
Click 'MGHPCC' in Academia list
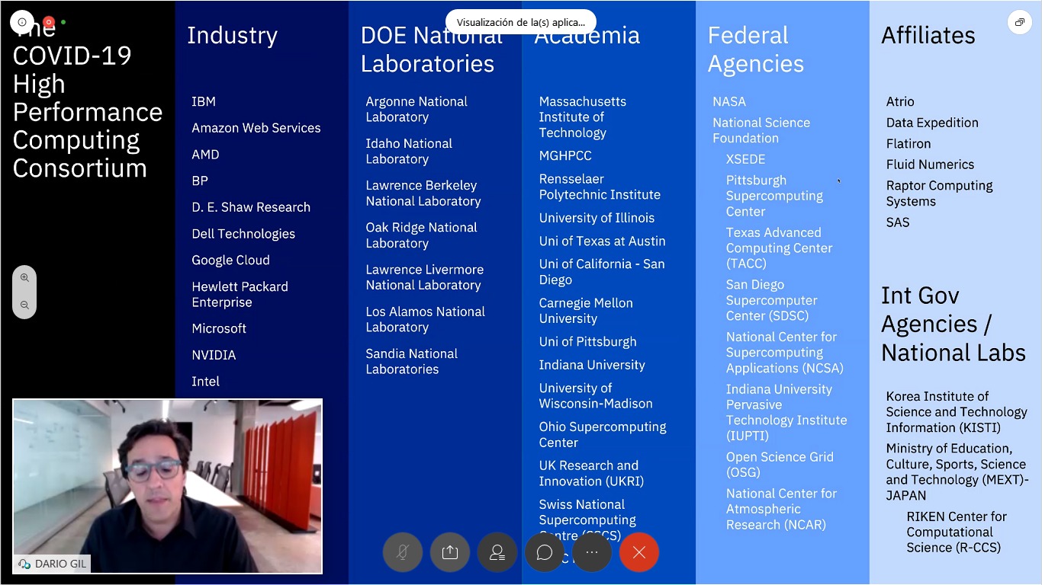click(565, 155)
